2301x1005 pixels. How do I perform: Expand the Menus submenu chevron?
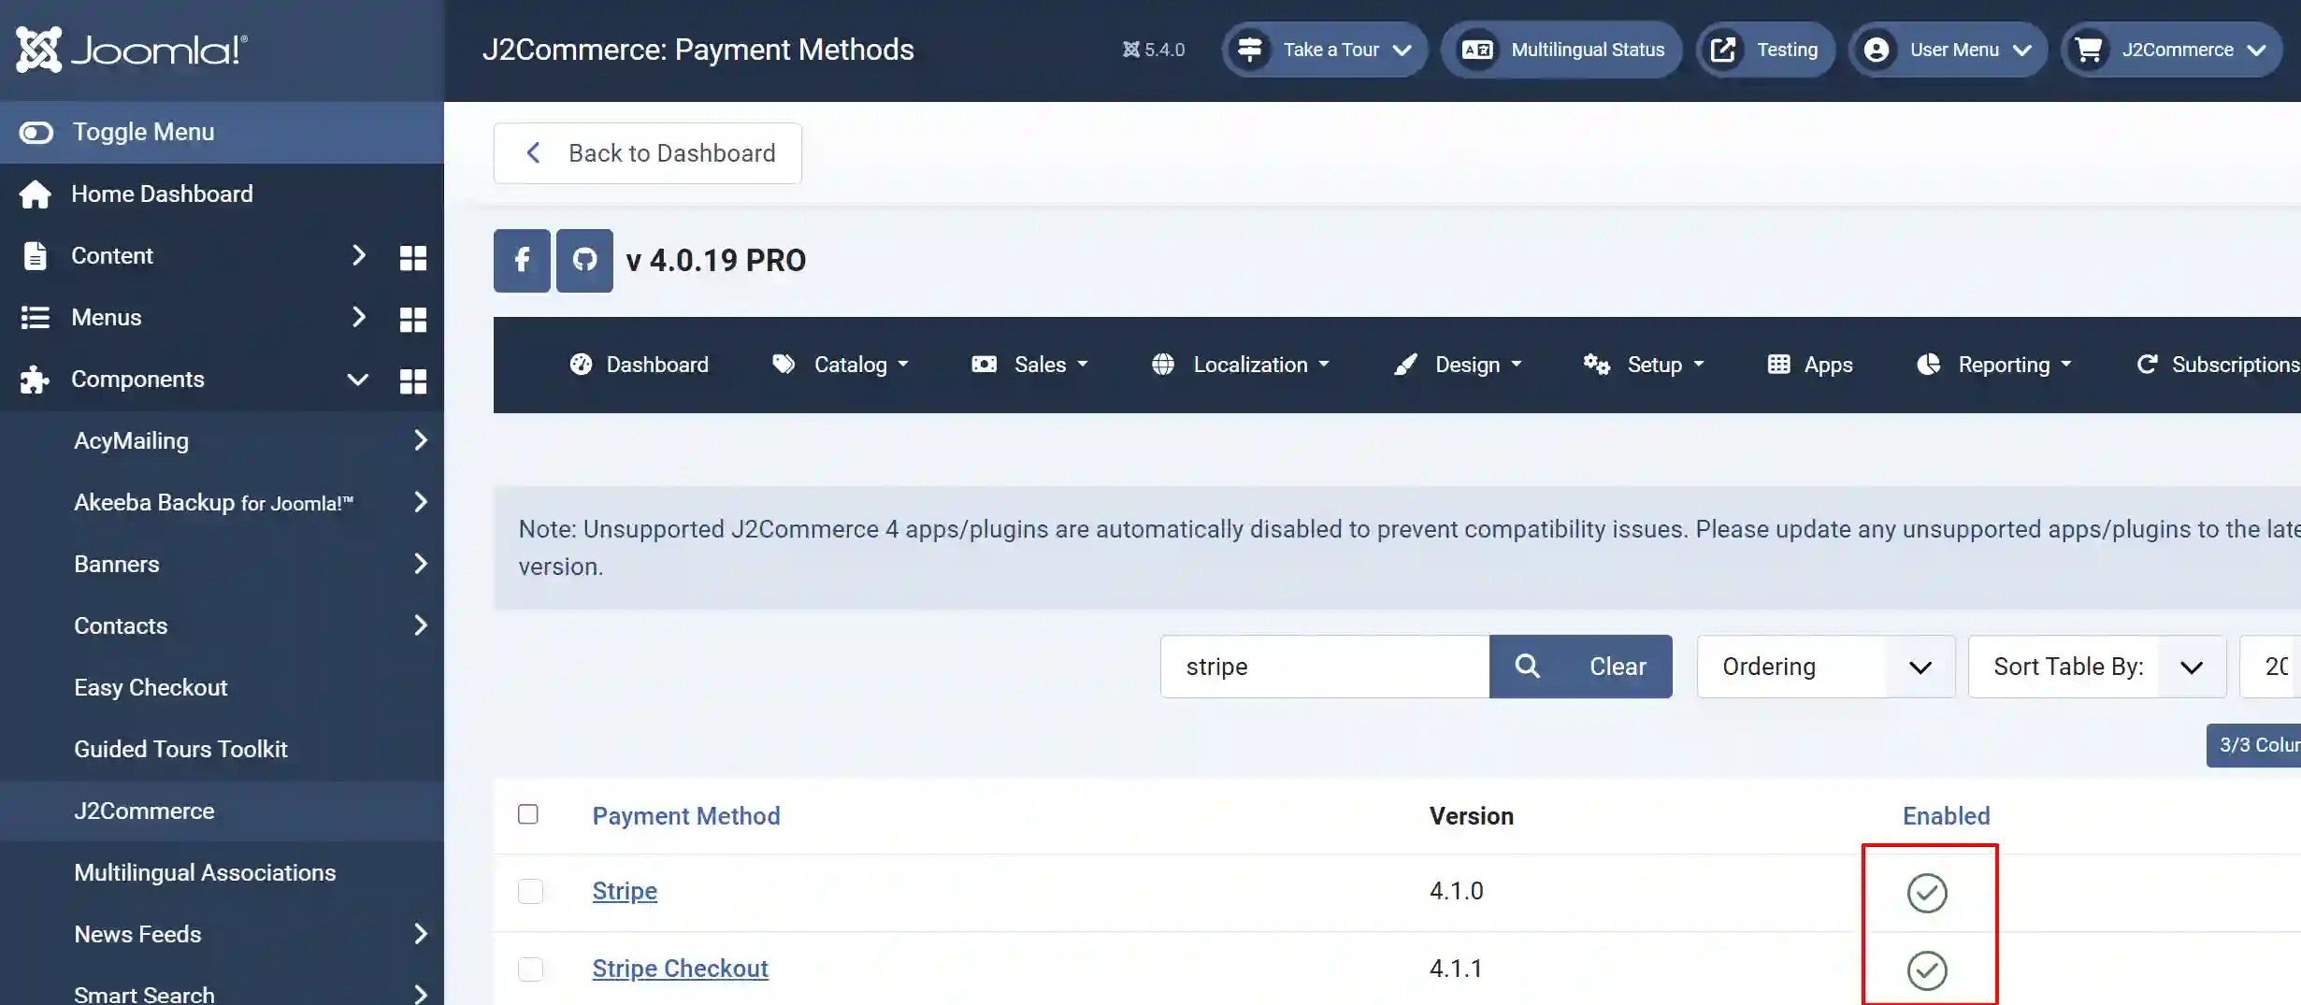(358, 317)
